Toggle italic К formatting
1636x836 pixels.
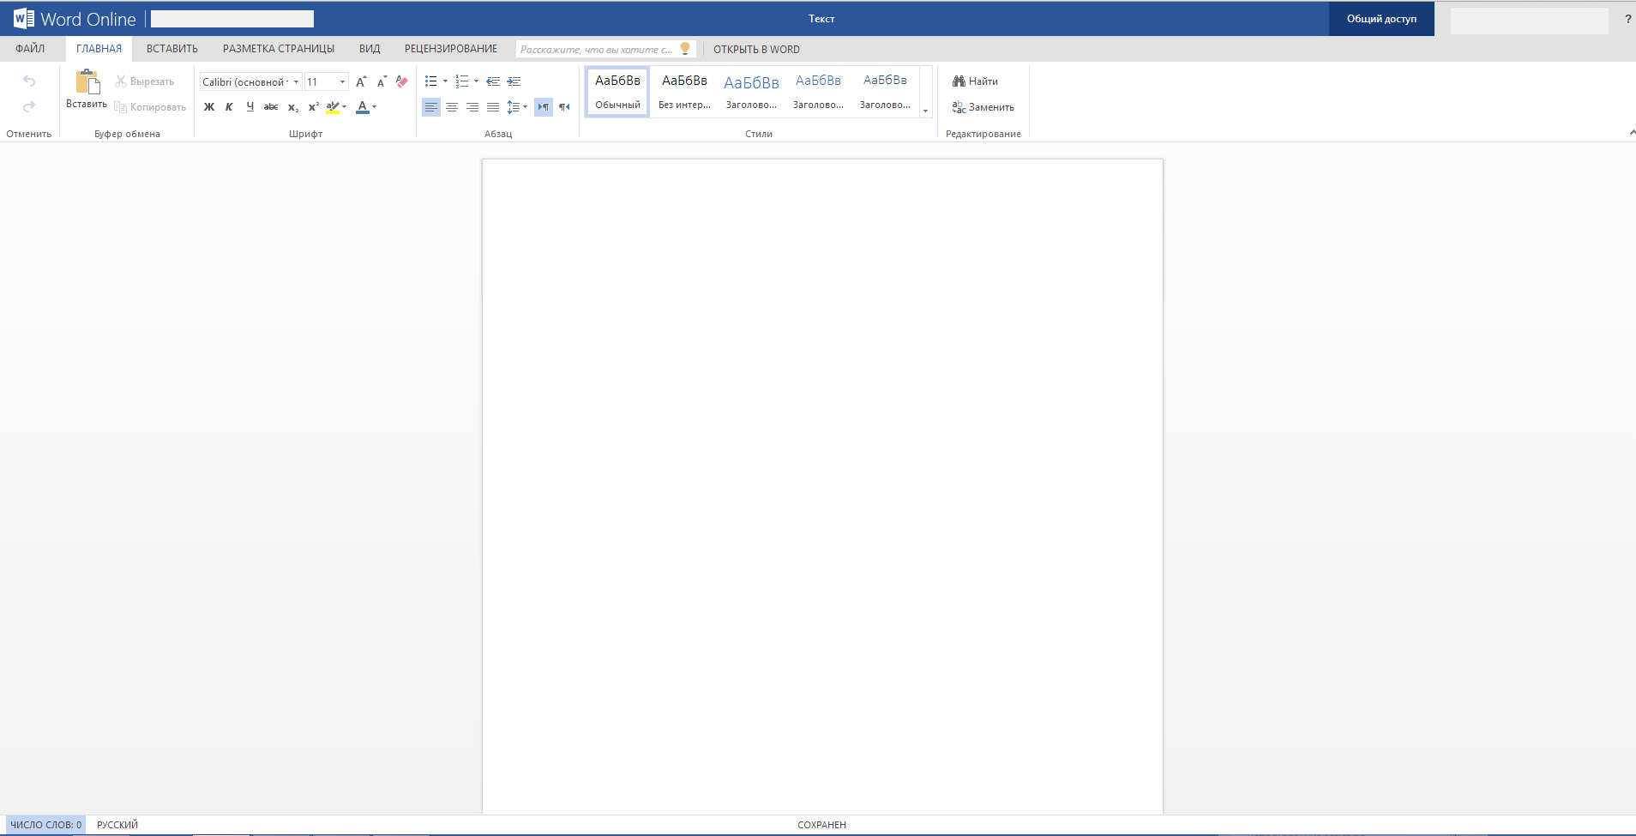point(229,107)
